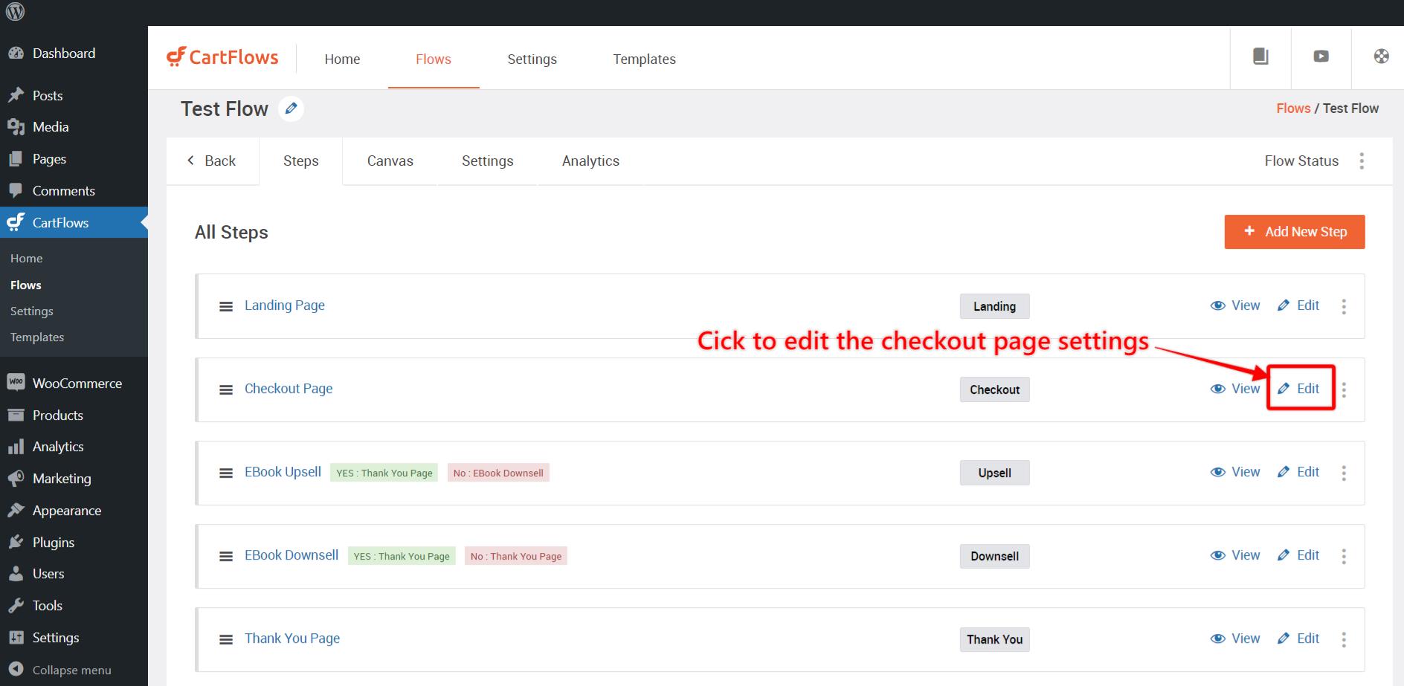Open the Checkout Page step title link
The height and width of the screenshot is (686, 1404).
coord(289,389)
